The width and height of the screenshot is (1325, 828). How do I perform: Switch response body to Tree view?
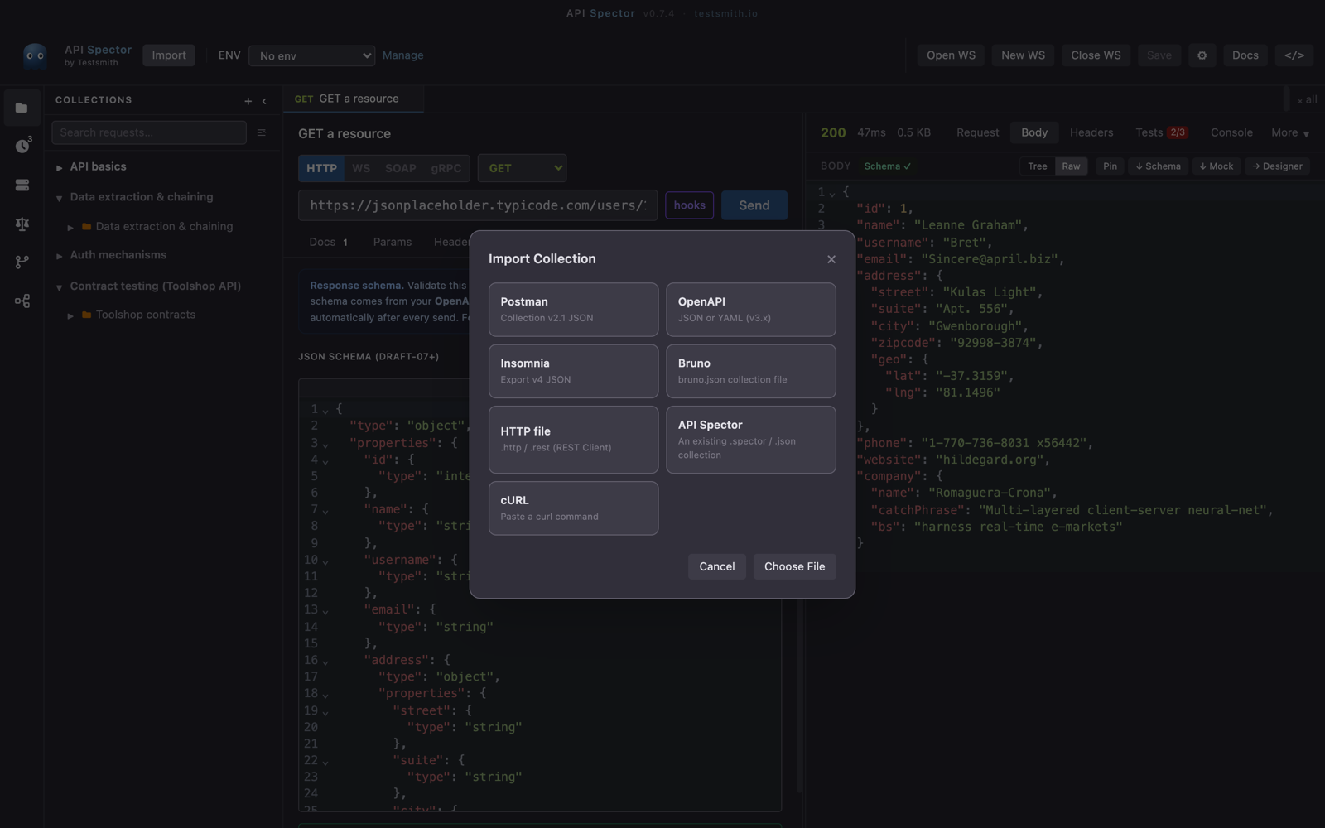click(1038, 166)
